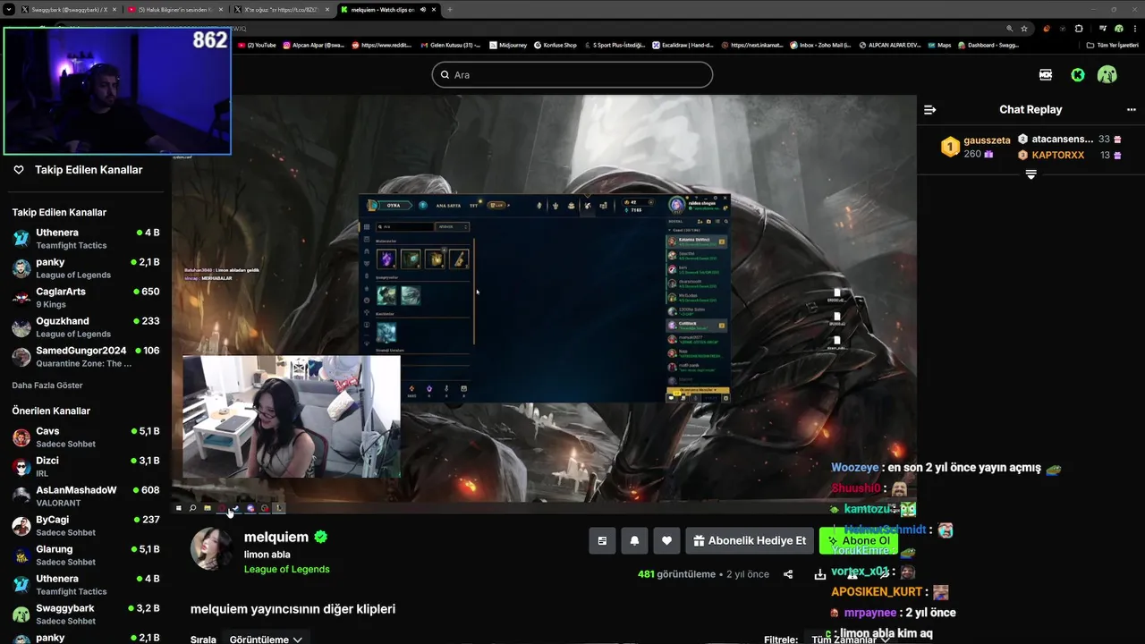The width and height of the screenshot is (1145, 644).
Task: Open the Midjourney bookmark
Action: (508, 45)
